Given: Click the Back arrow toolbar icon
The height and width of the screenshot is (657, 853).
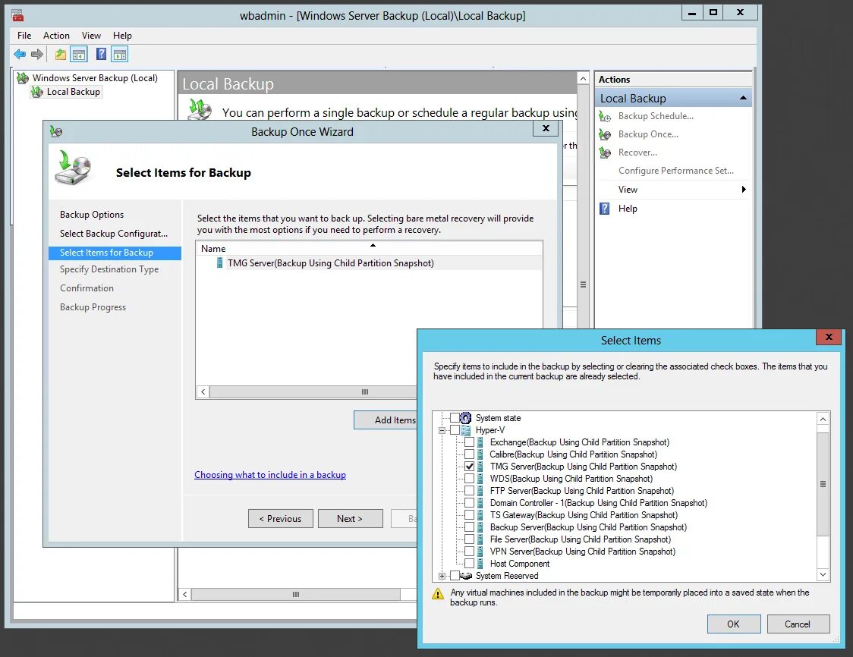Looking at the screenshot, I should point(20,54).
